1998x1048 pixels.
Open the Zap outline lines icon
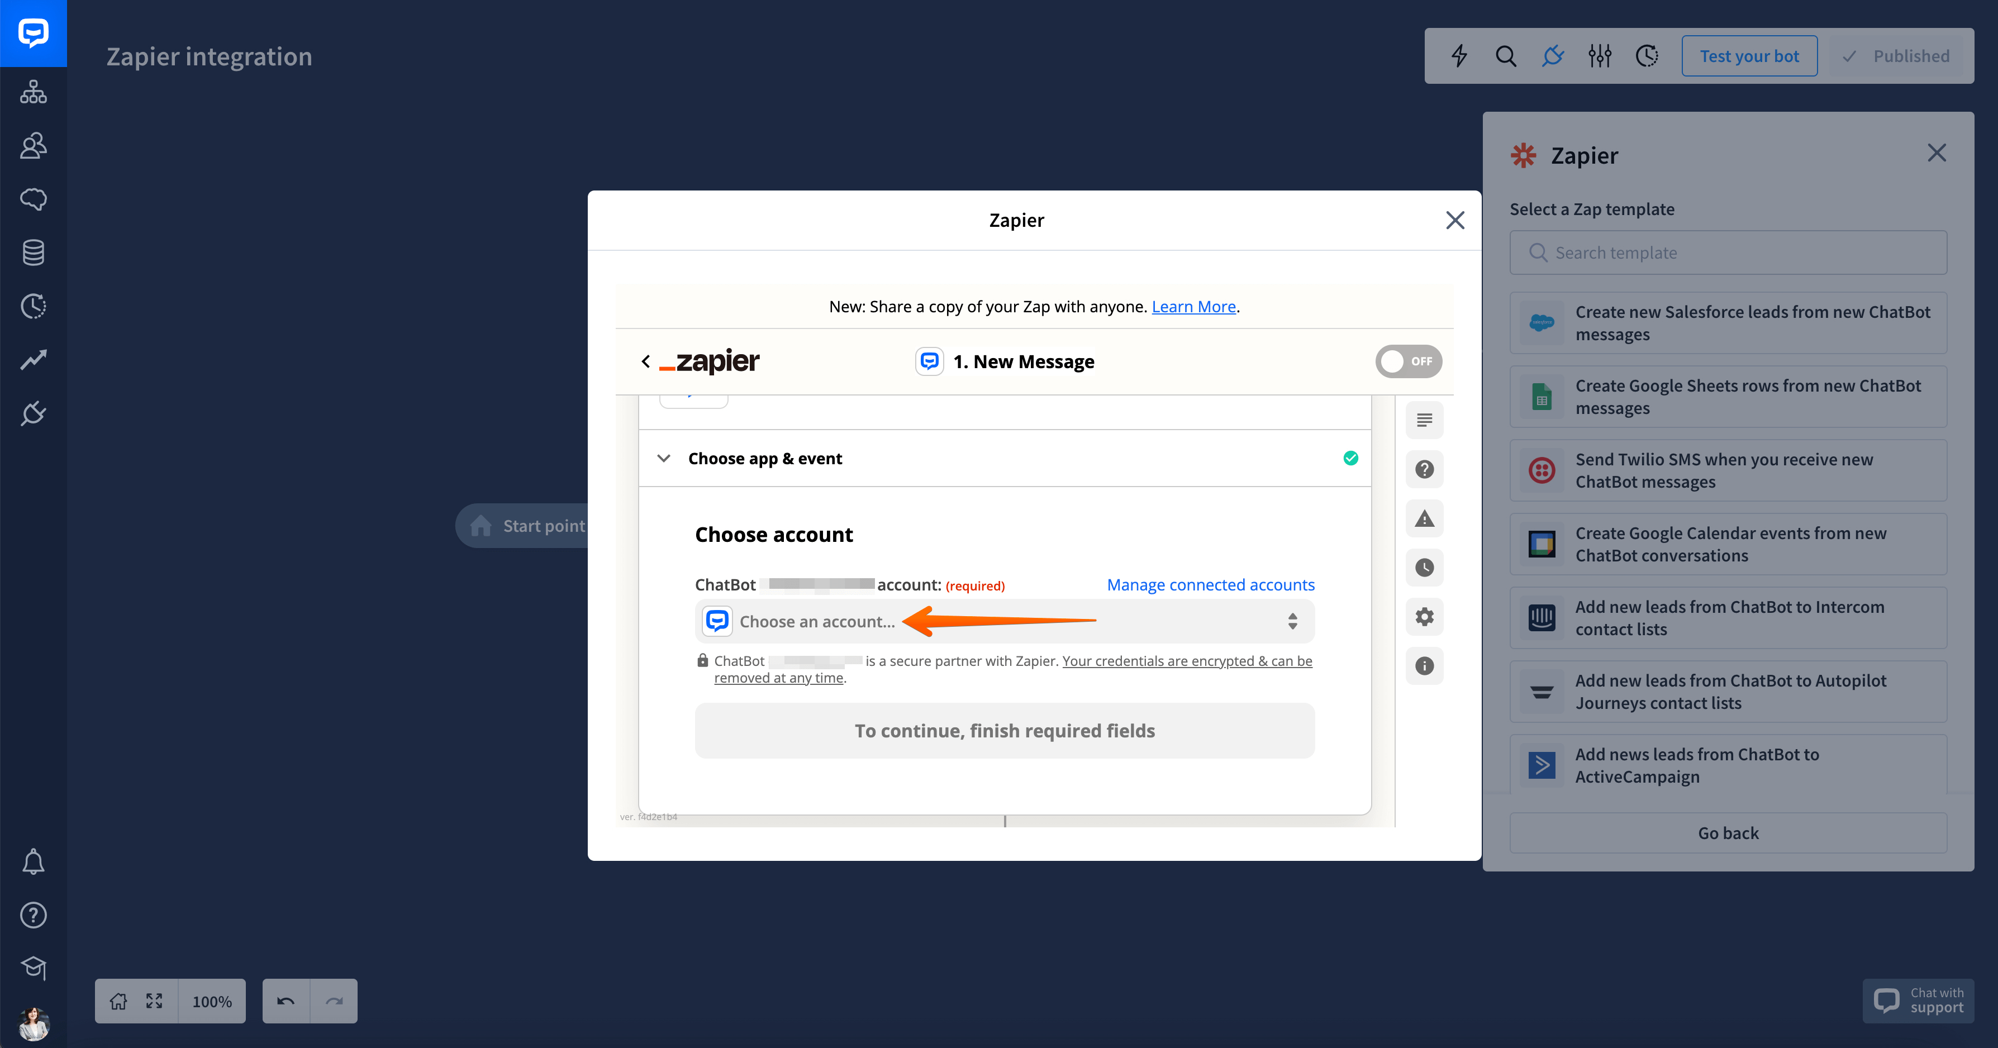(x=1424, y=420)
